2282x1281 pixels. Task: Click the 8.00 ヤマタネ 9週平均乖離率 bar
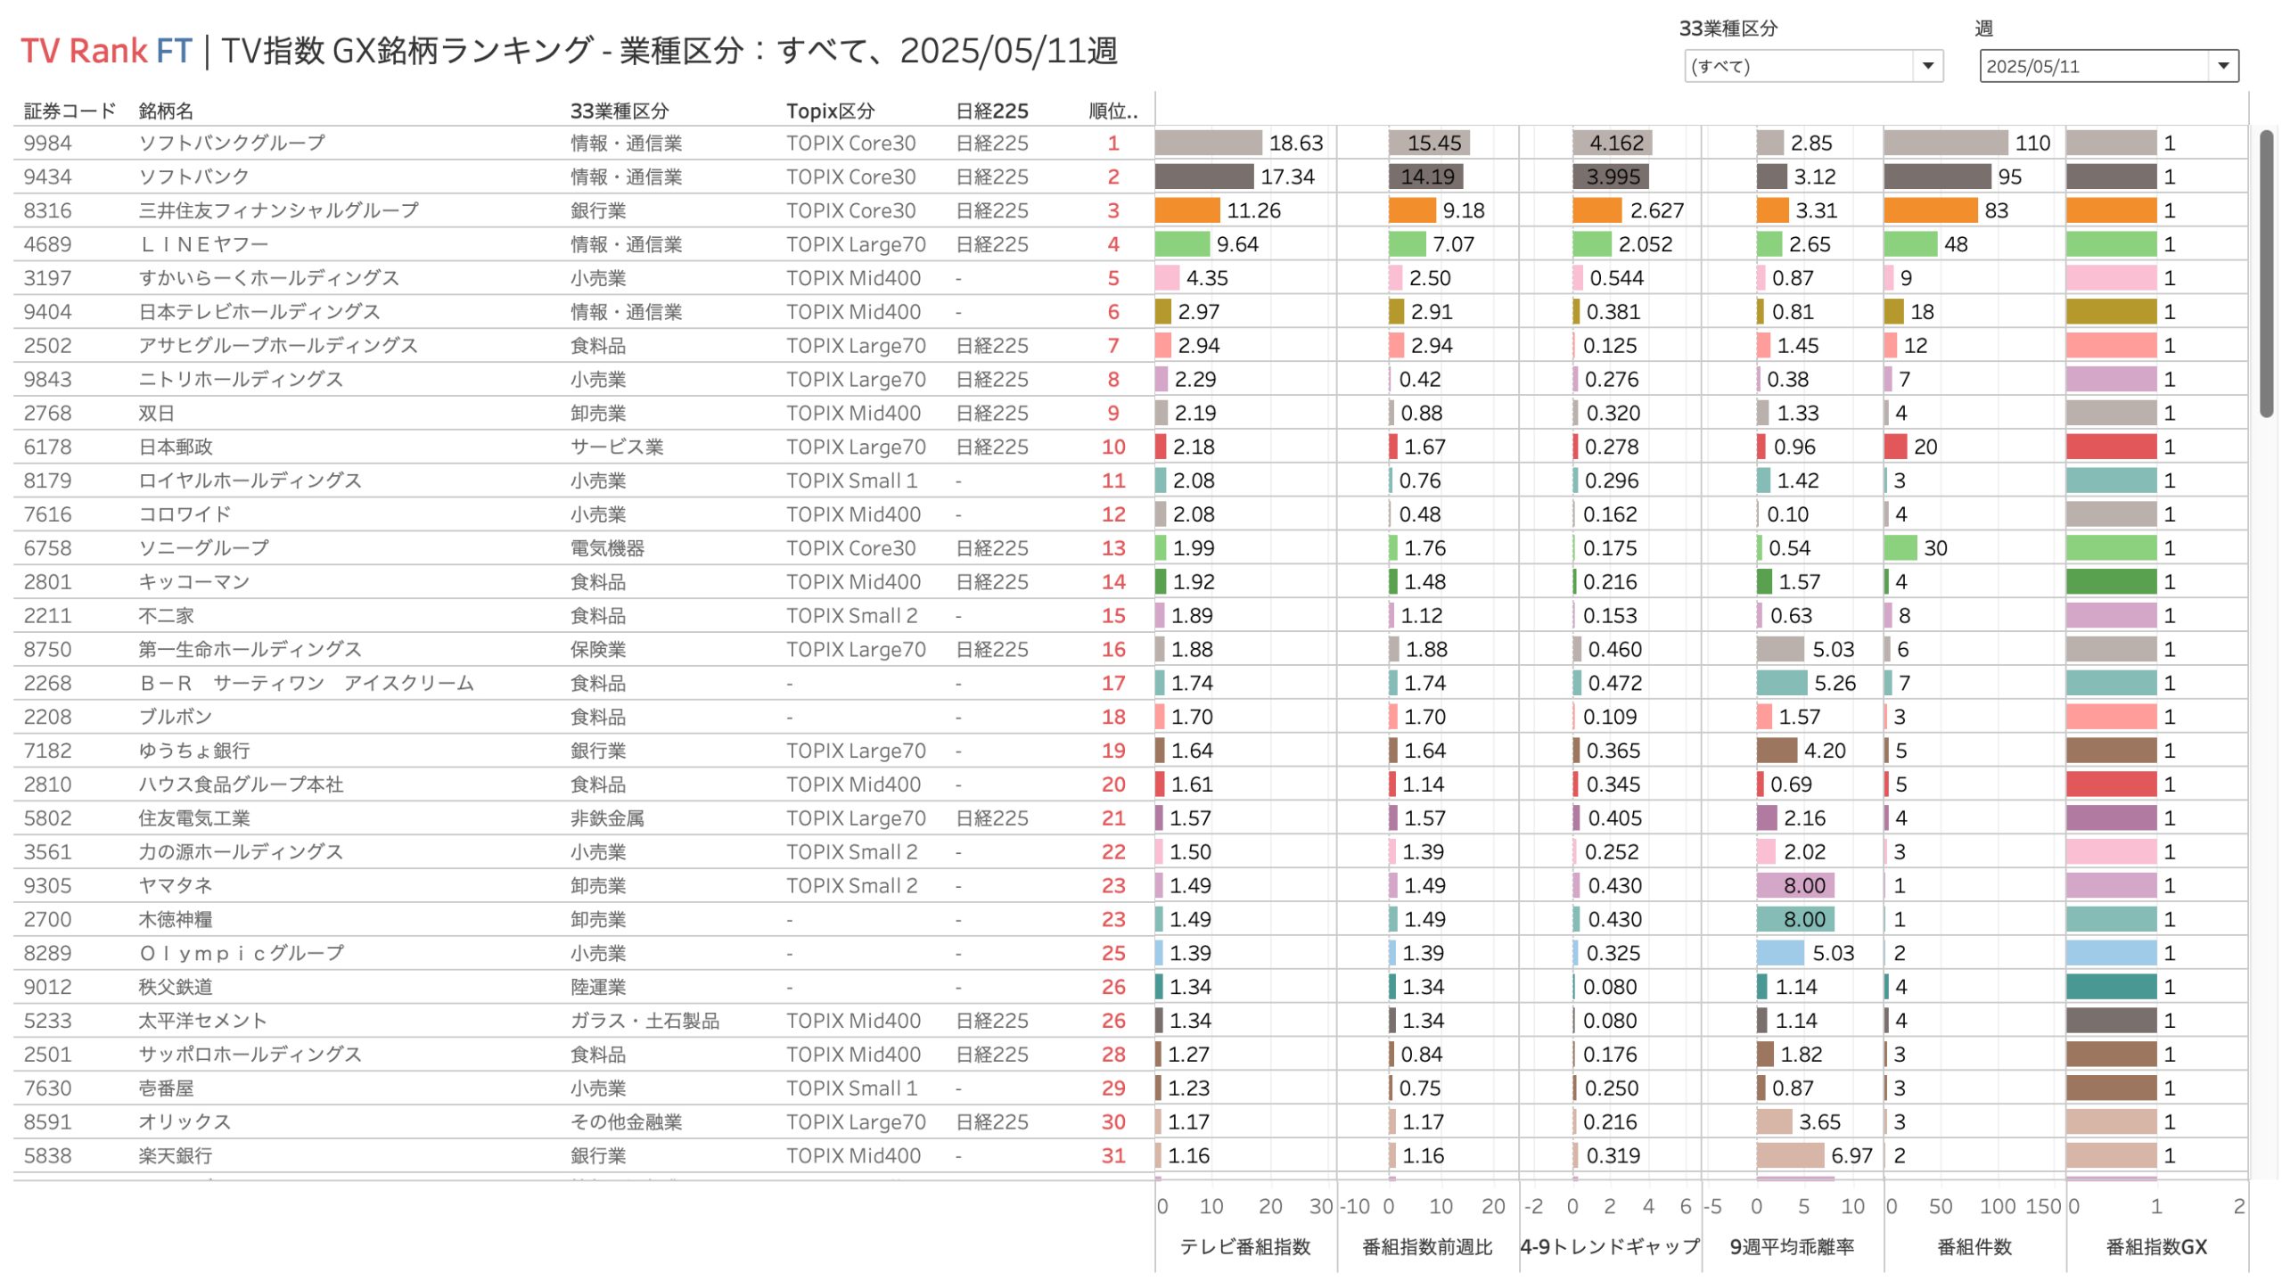1794,885
